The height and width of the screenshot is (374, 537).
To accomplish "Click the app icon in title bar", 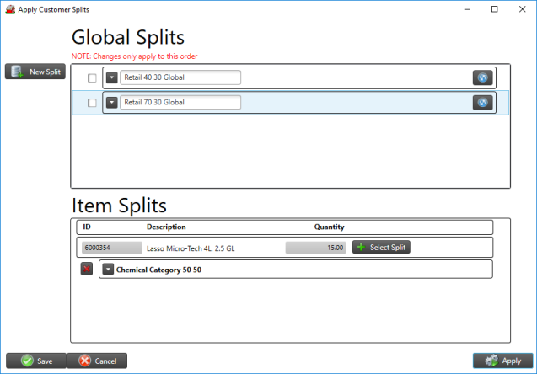I will tap(9, 8).
